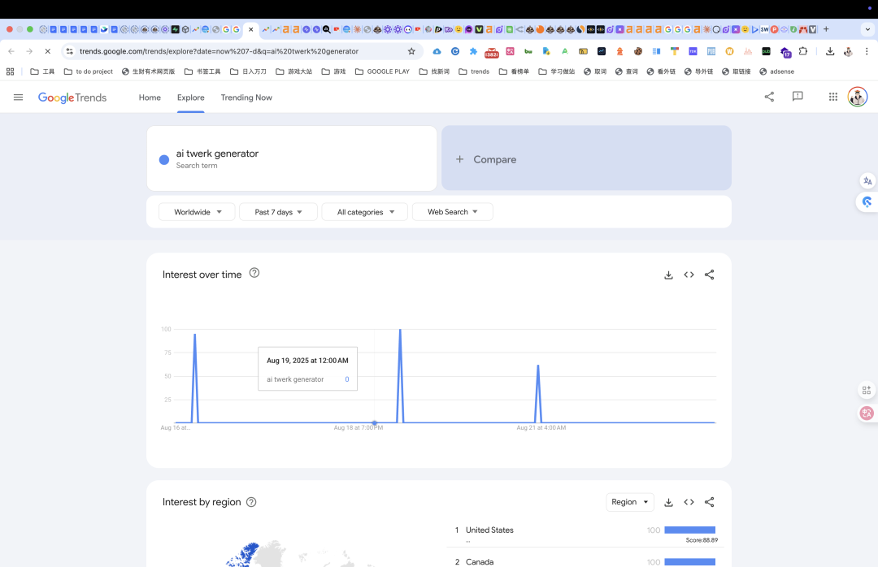This screenshot has height=567, width=878.
Task: Click the Aug 21 spike in the chart
Action: (538, 366)
